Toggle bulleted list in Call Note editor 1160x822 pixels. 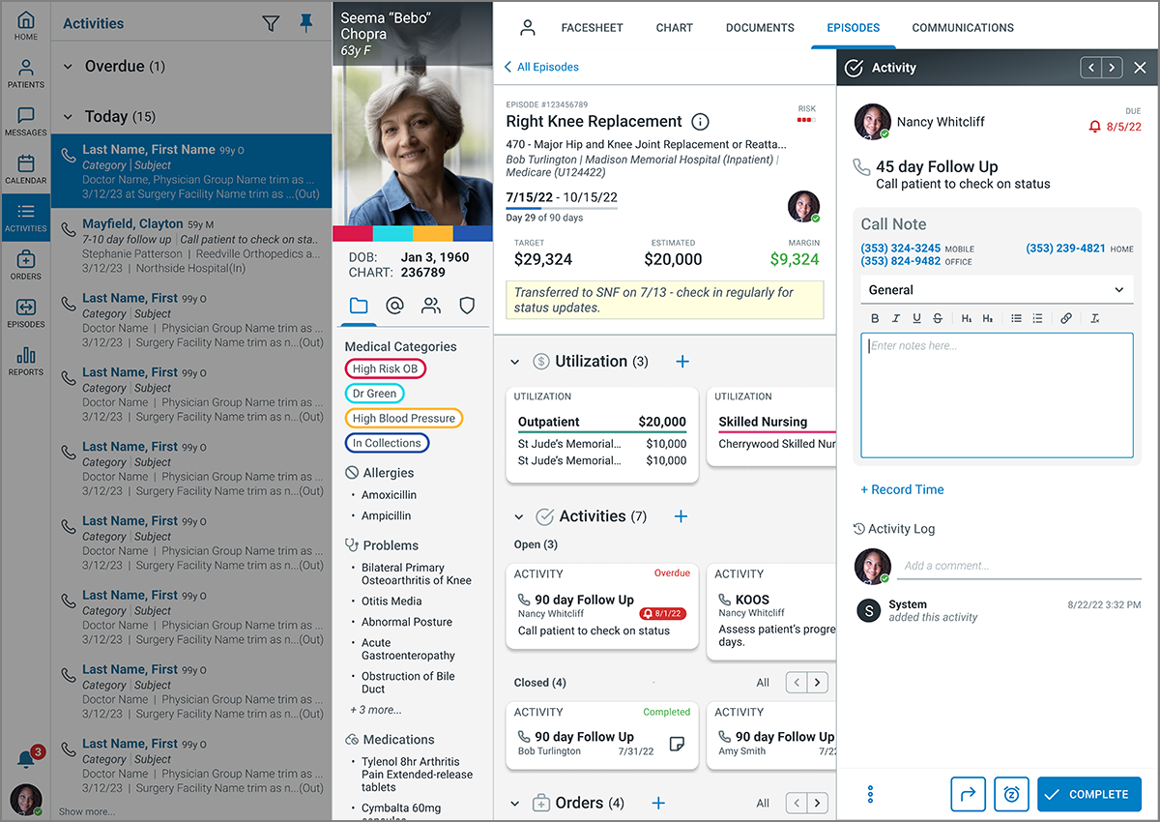click(1016, 318)
